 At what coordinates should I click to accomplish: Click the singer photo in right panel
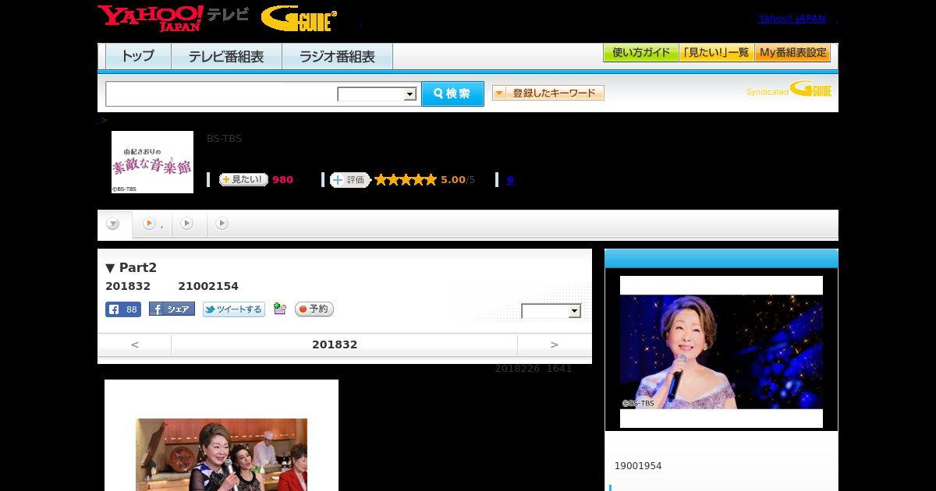[x=721, y=351]
